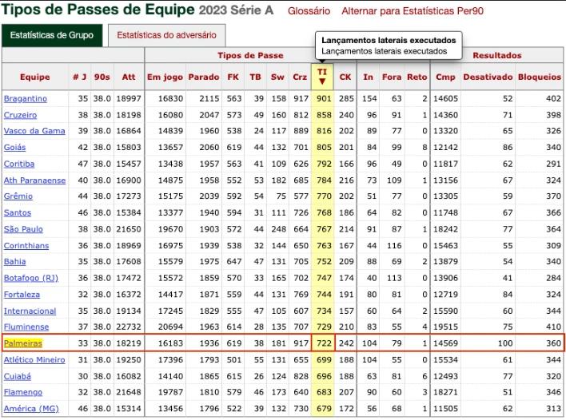
Task: Open highlighted Palmeiras team link
Action: (x=22, y=343)
